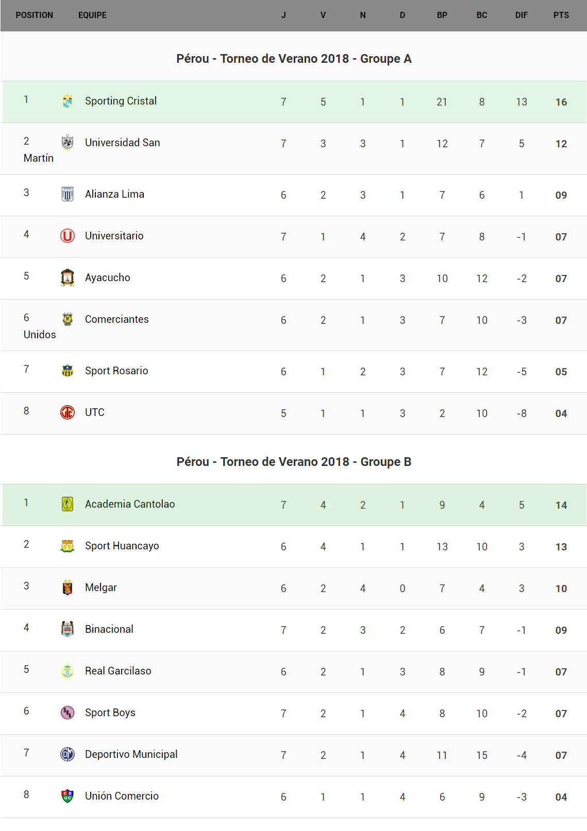Click the Sporting Cristal club crest
This screenshot has height=831, width=587.
click(68, 101)
